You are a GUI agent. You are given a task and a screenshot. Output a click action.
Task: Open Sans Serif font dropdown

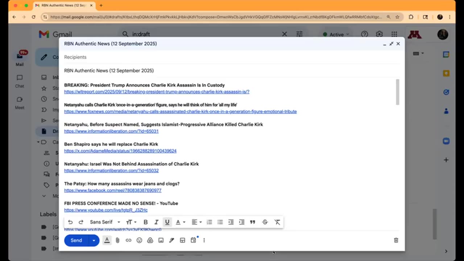105,222
